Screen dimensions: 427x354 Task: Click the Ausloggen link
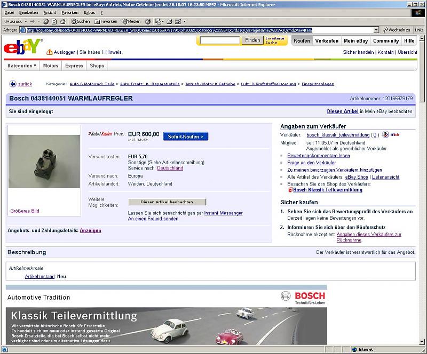[x=65, y=52]
